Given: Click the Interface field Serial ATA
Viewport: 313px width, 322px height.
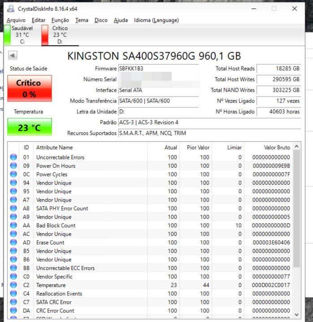Looking at the screenshot, I should pos(158,90).
